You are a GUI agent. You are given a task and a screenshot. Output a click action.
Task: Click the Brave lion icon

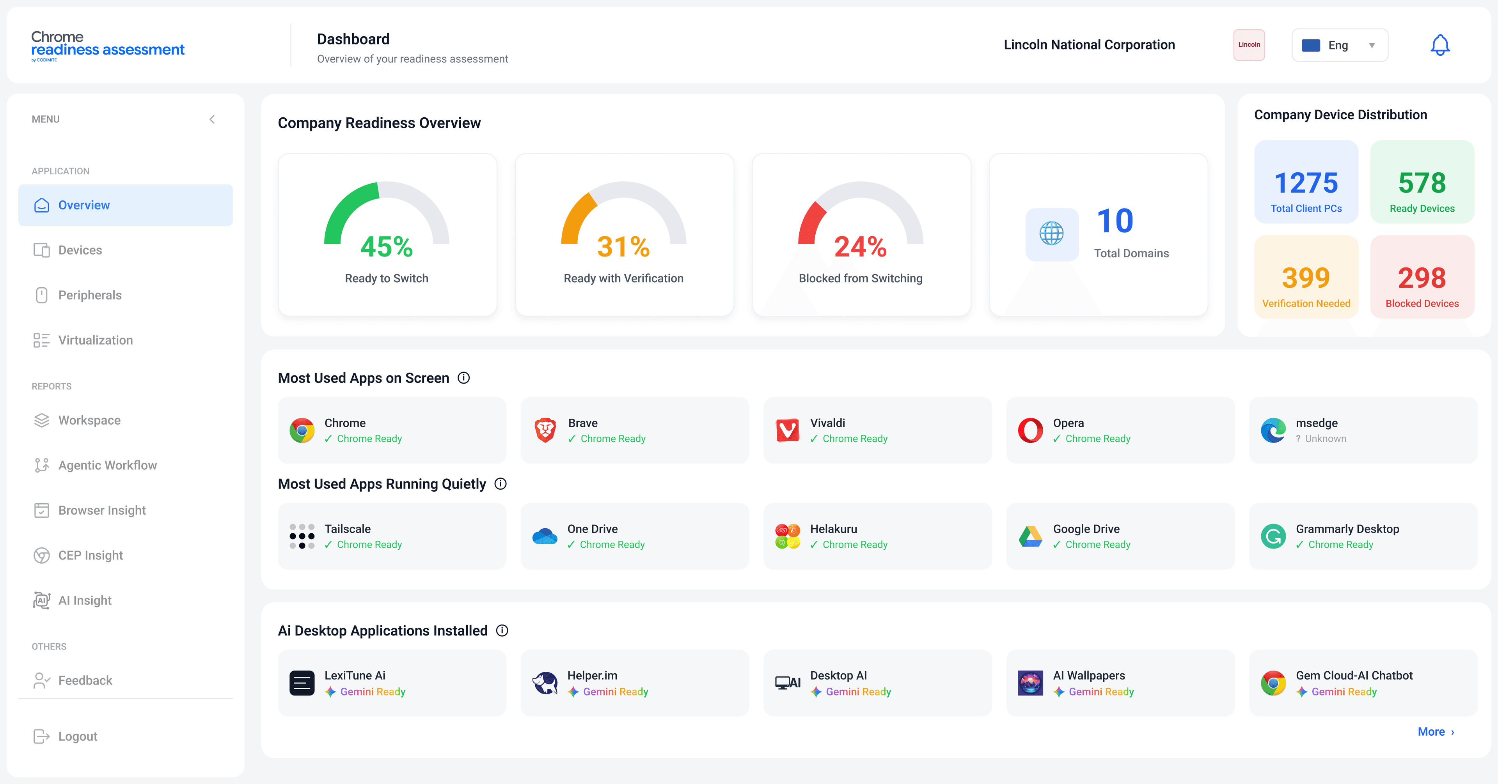coord(545,430)
